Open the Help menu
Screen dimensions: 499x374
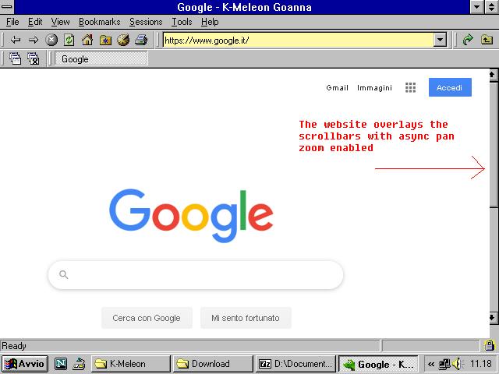click(x=210, y=22)
